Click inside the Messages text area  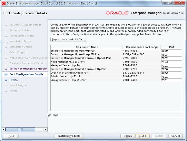tap(116, 125)
